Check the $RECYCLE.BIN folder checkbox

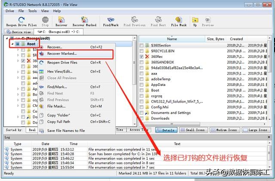pyautogui.click(x=141, y=51)
